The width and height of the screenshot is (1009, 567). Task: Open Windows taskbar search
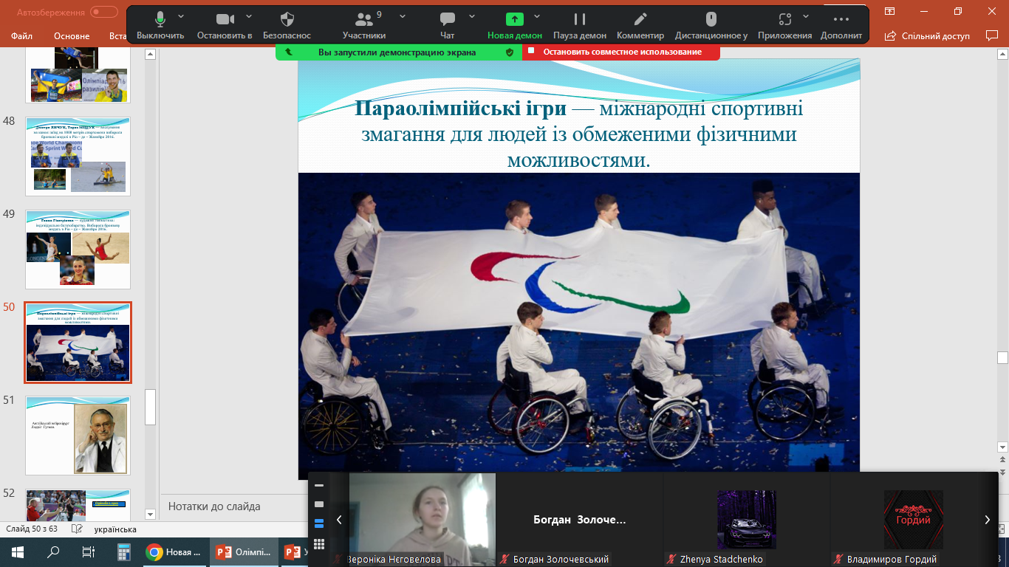[x=53, y=552]
